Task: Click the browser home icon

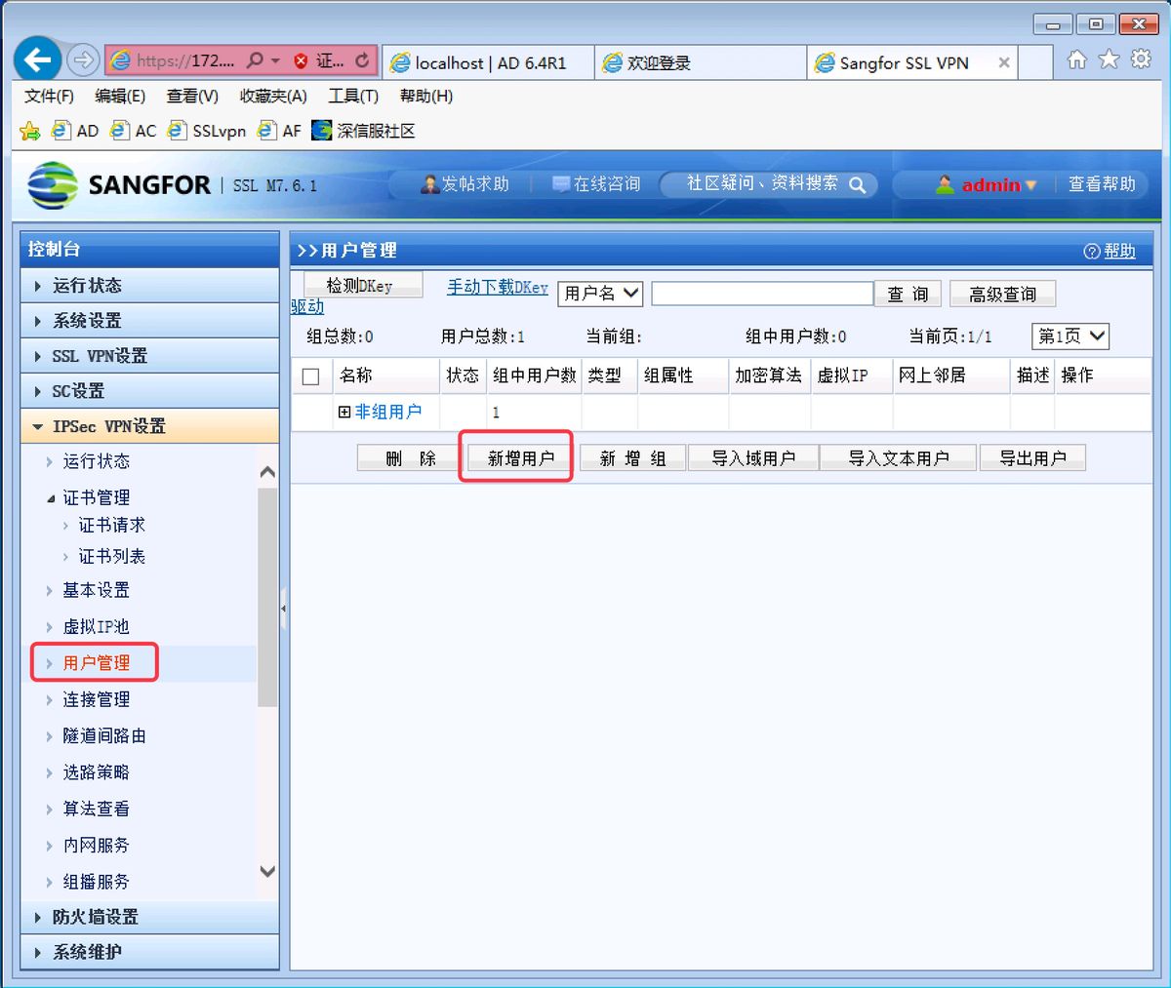Action: (1077, 59)
